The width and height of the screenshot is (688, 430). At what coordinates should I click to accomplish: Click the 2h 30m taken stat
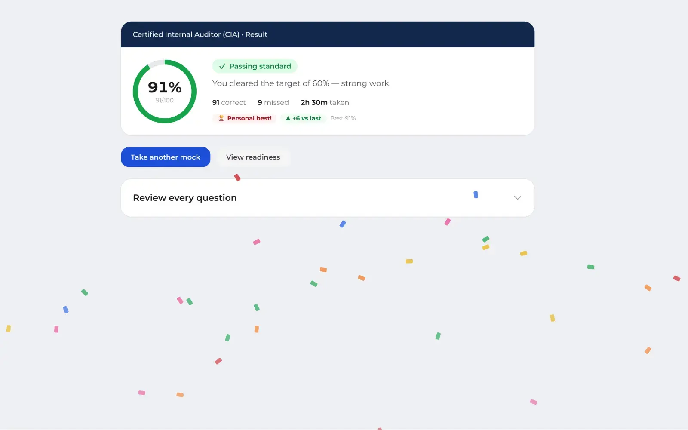click(x=325, y=102)
